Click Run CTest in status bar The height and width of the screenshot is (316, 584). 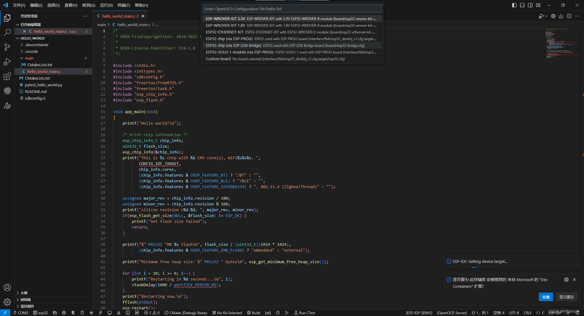coord(304,313)
